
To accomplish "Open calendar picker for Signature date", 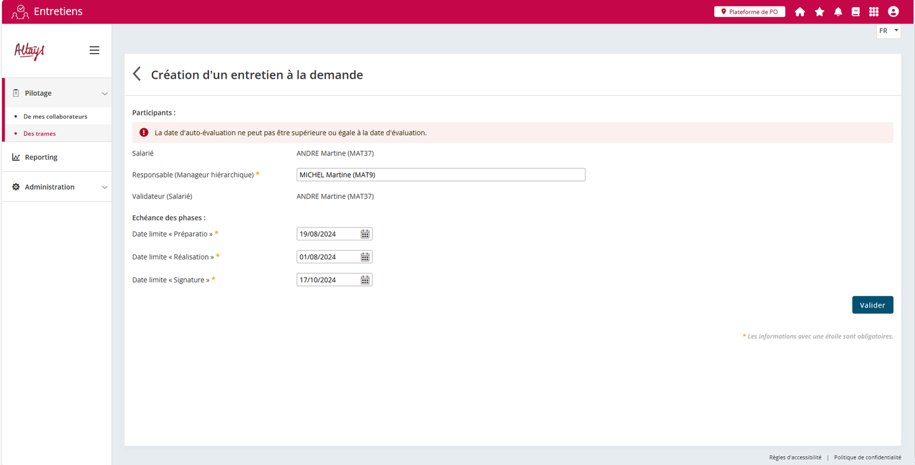I will click(x=365, y=280).
